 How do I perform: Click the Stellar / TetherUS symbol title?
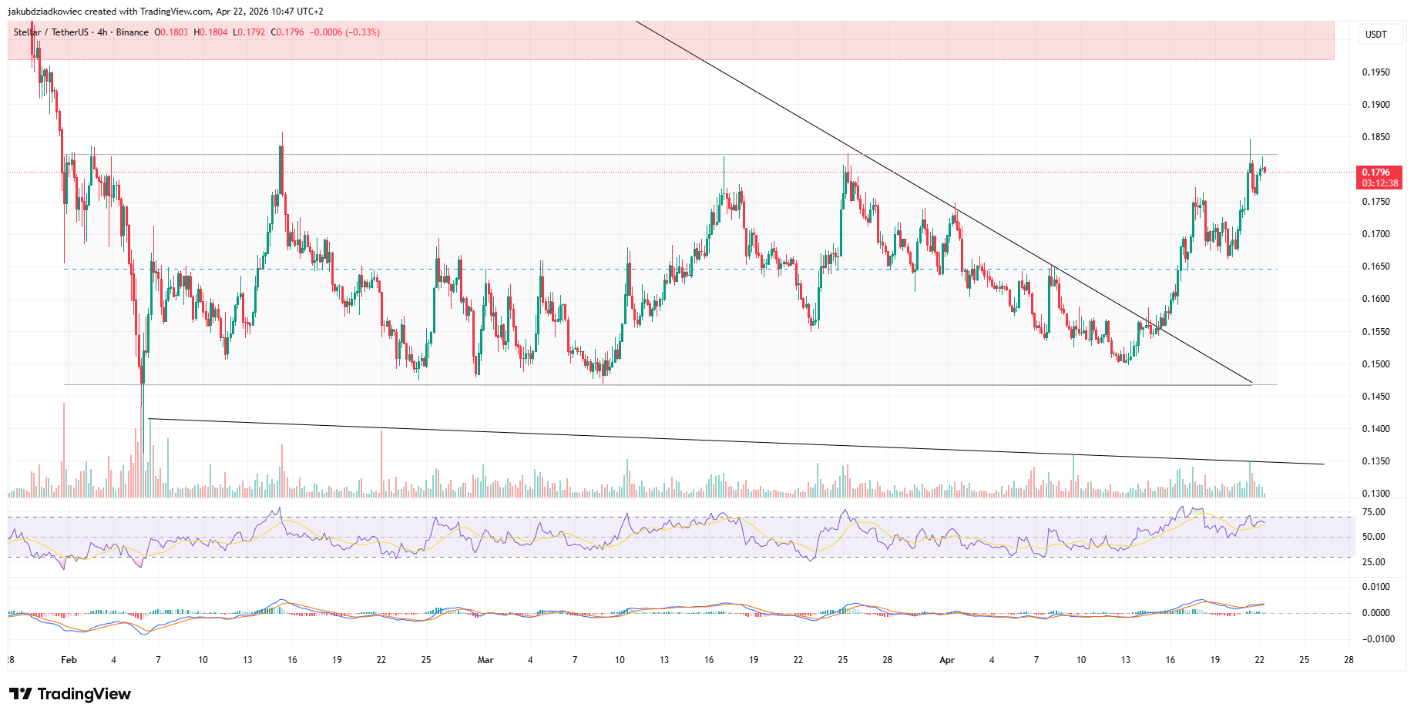[81, 32]
